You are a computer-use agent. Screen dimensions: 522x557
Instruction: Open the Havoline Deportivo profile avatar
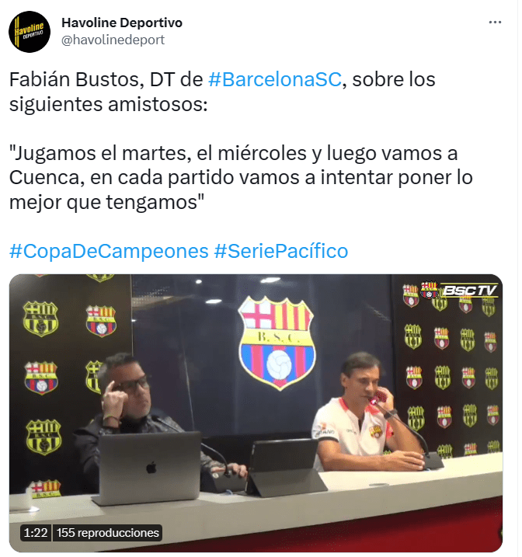click(30, 32)
